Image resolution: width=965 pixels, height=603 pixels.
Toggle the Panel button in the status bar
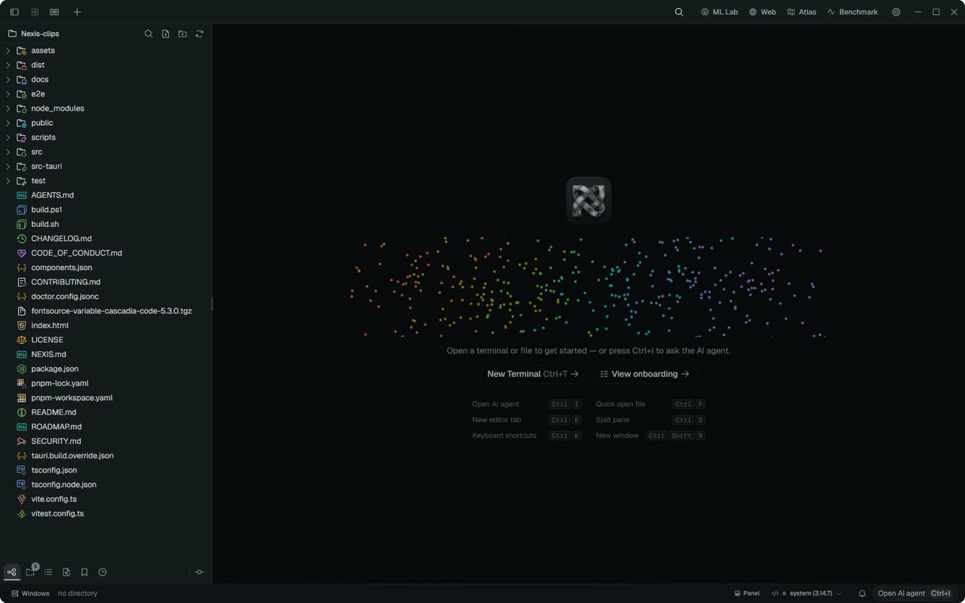pyautogui.click(x=746, y=593)
